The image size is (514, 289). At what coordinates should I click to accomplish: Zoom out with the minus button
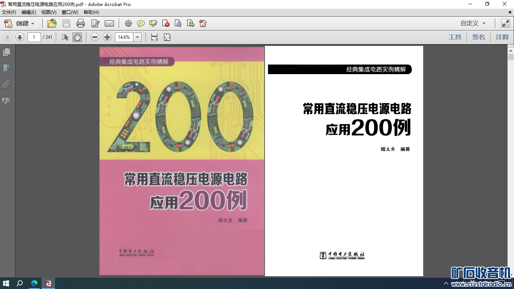[x=95, y=37]
